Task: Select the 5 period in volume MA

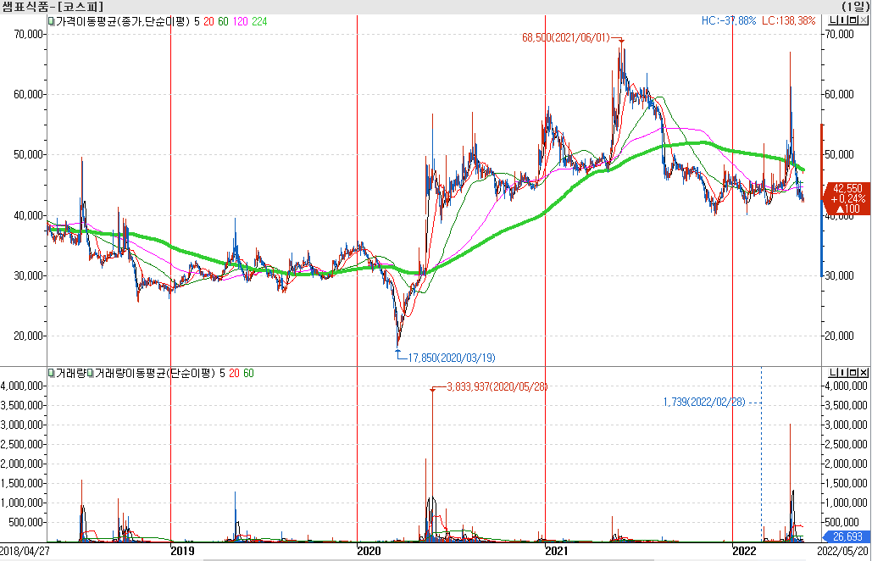Action: (222, 373)
